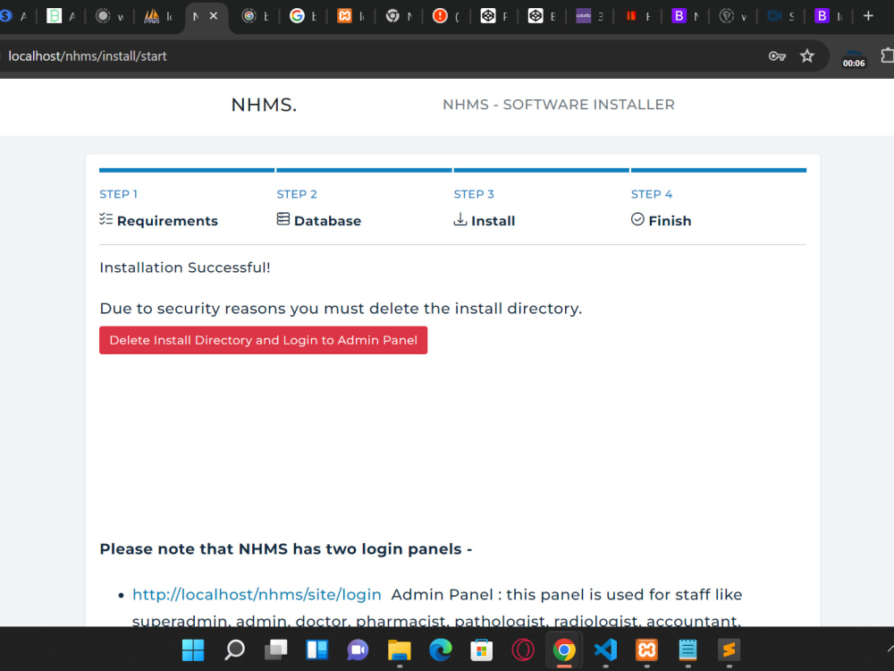This screenshot has width=894, height=671.
Task: Click the STEP 4 label
Action: [x=652, y=194]
